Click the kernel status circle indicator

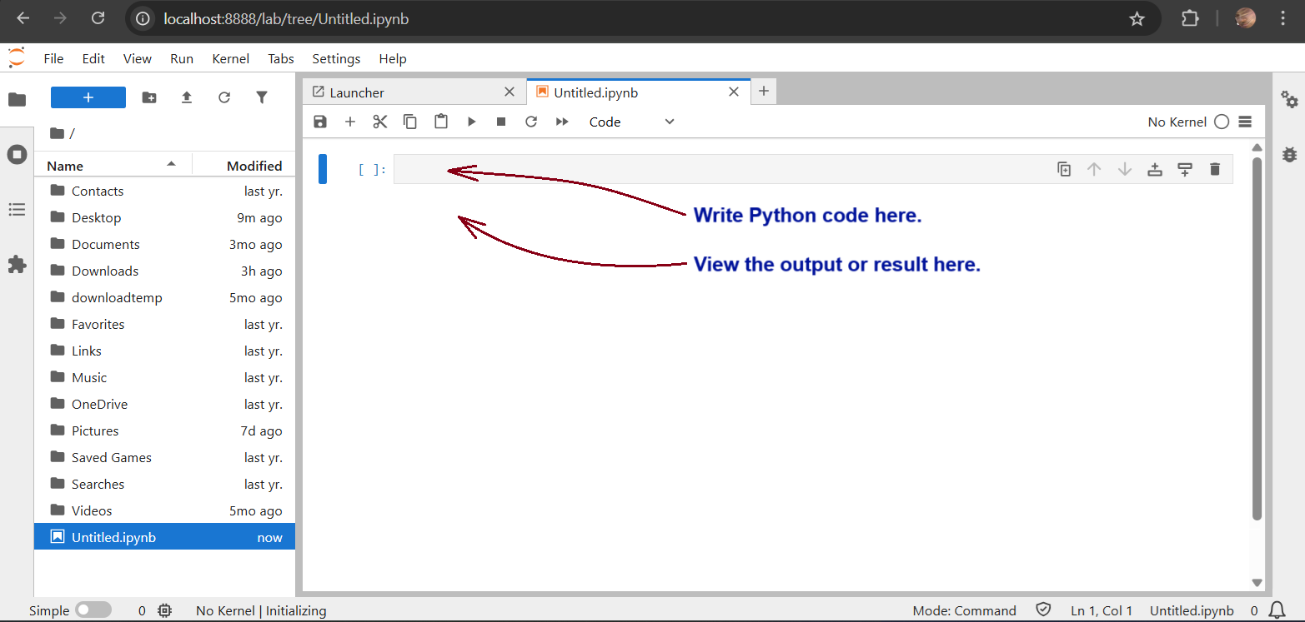(1222, 122)
